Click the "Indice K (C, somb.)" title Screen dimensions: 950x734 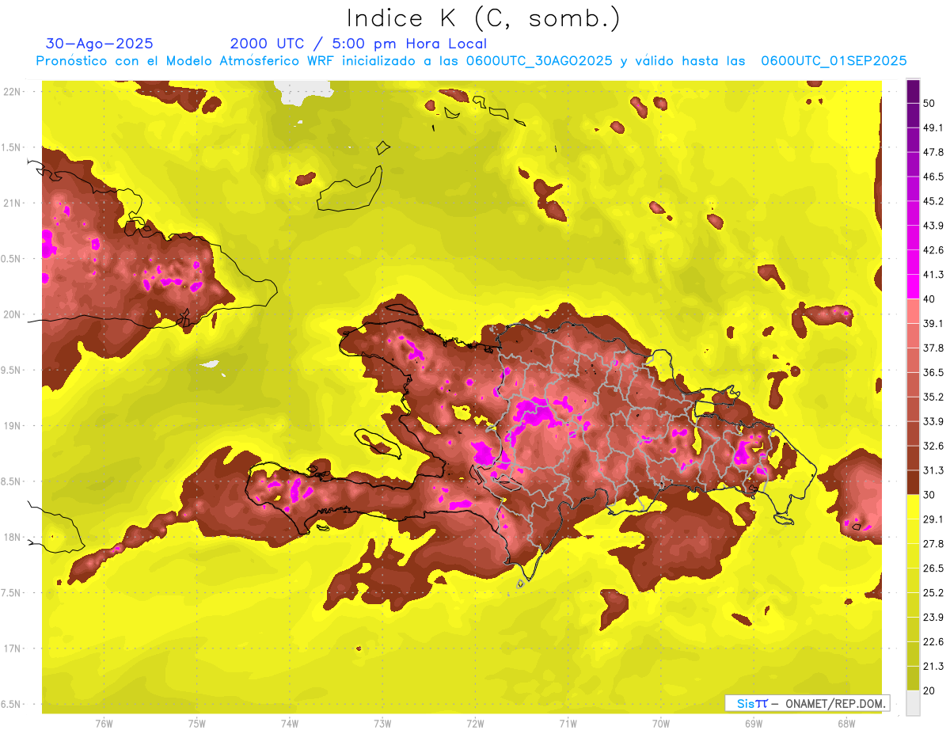(484, 18)
